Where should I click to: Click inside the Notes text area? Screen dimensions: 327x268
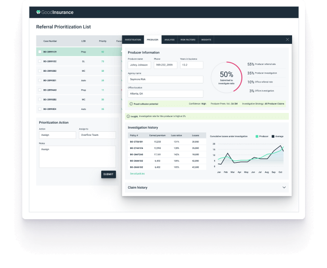(x=77, y=157)
